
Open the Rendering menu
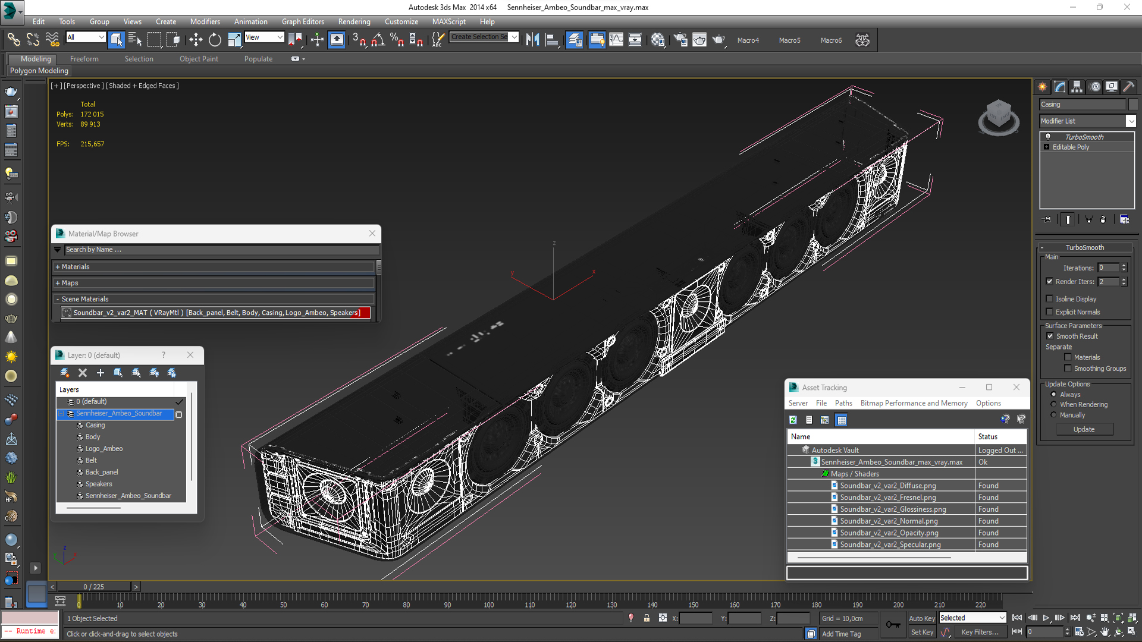[354, 21]
